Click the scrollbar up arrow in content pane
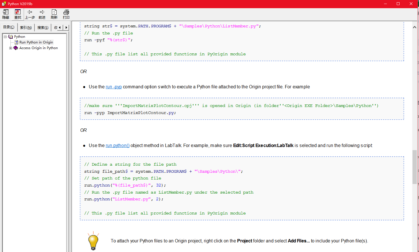This screenshot has height=252, width=419. pos(414,27)
